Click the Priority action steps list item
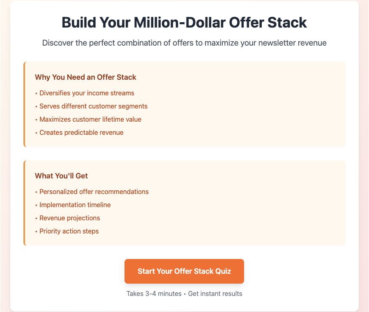 coord(69,231)
